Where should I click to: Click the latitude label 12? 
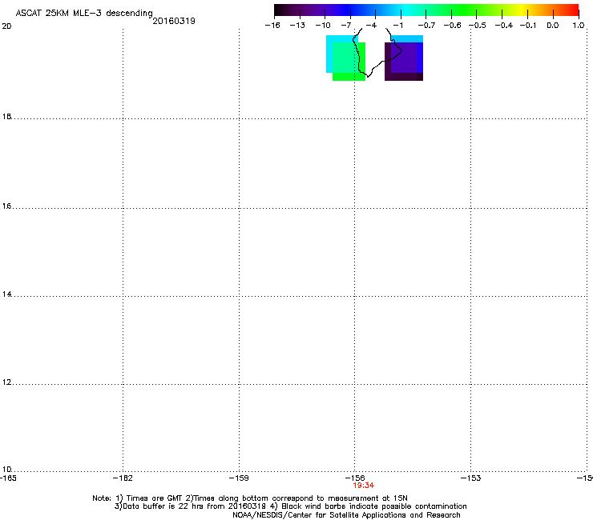(6, 382)
